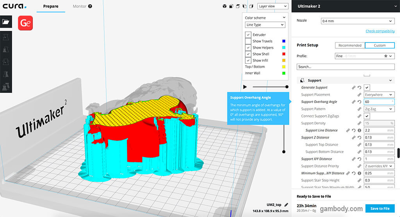The width and height of the screenshot is (400, 217).
Task: Expand the Support Pattern Zig Zag dropdown
Action: 379,109
